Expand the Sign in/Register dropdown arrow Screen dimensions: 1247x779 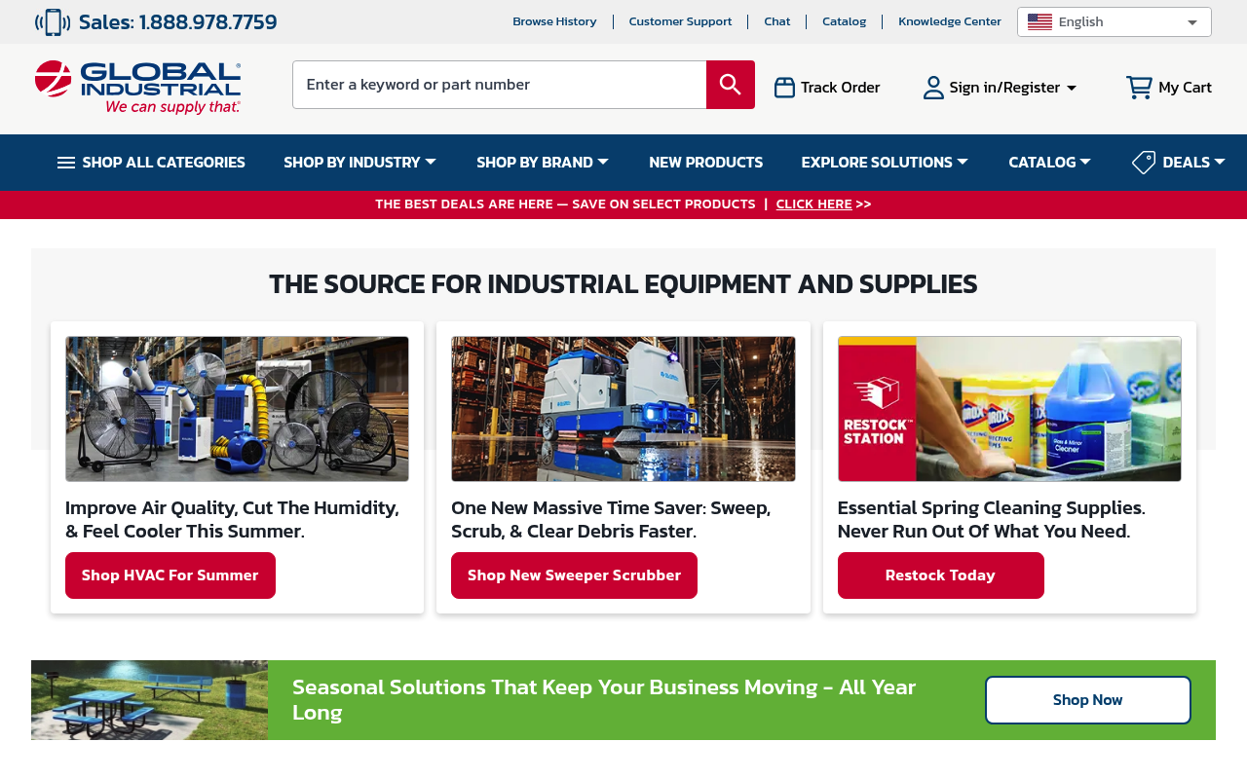click(1072, 88)
